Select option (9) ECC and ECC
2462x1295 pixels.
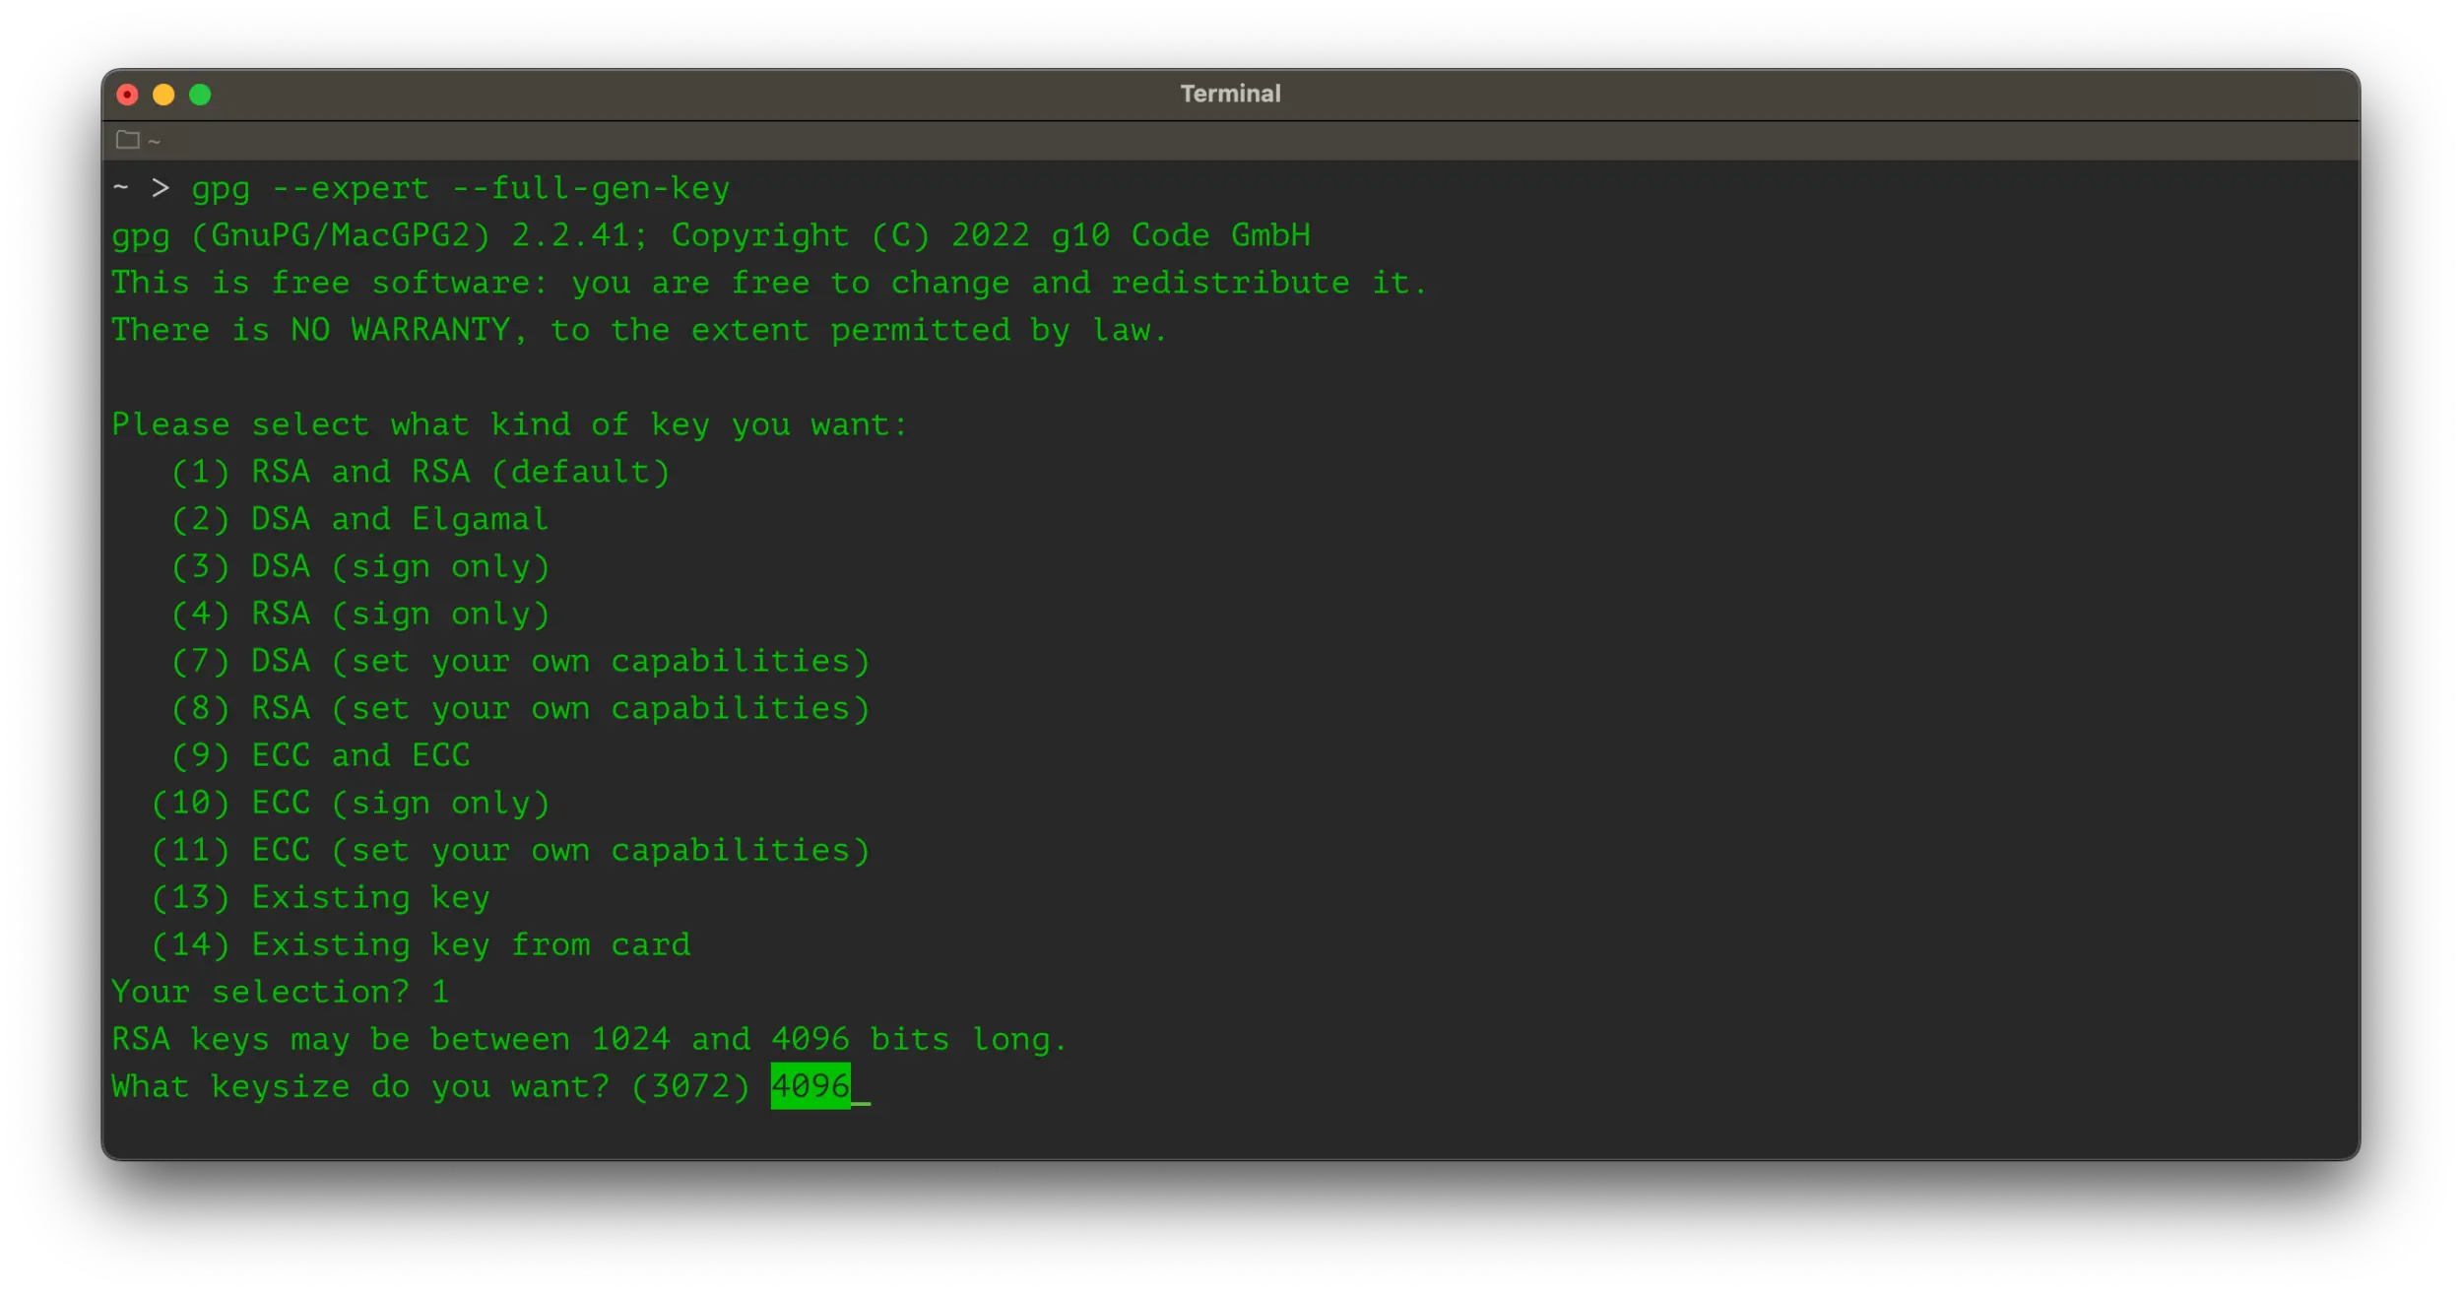[320, 755]
